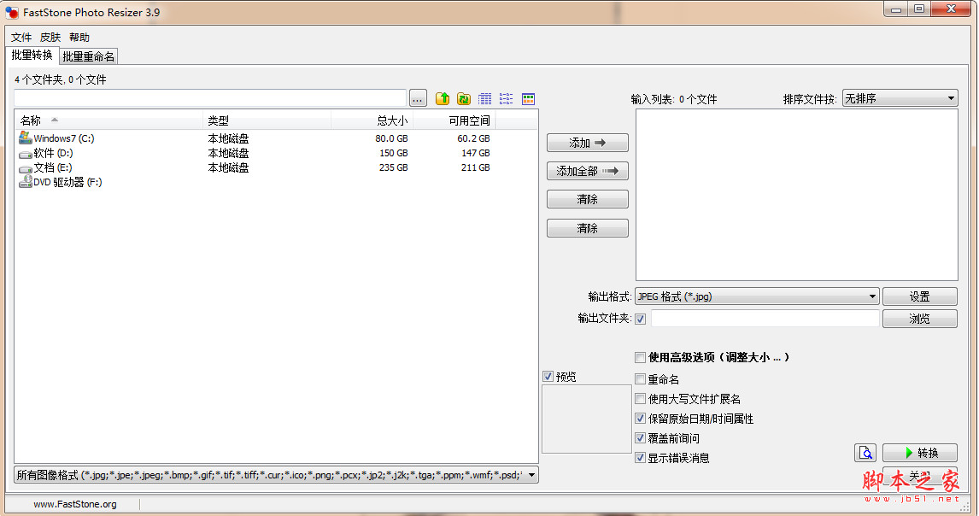
Task: Click the browse path ellipsis button
Action: (x=418, y=99)
